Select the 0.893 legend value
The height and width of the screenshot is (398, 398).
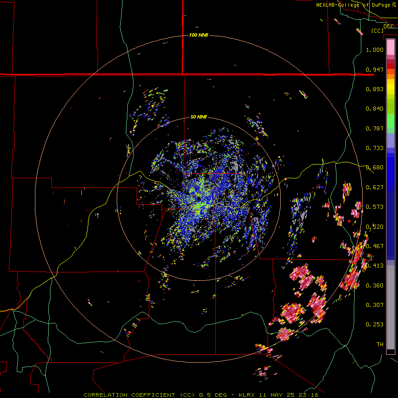click(375, 89)
